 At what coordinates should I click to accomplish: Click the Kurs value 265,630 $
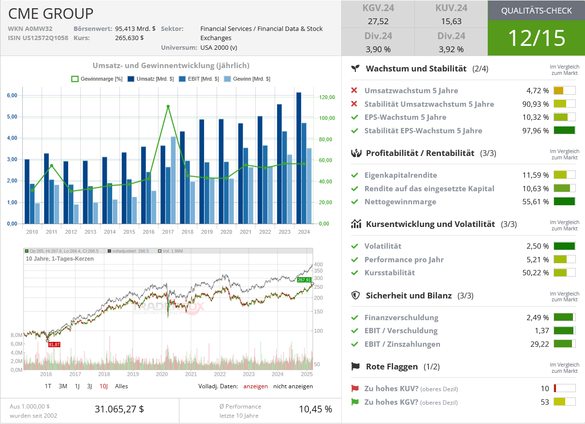click(129, 38)
